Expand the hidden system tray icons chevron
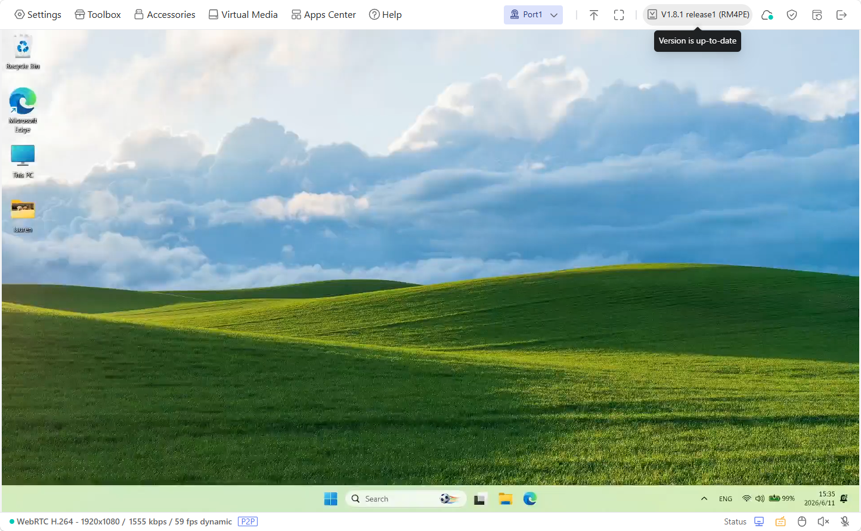Viewport: 861px width, 531px height. point(704,499)
